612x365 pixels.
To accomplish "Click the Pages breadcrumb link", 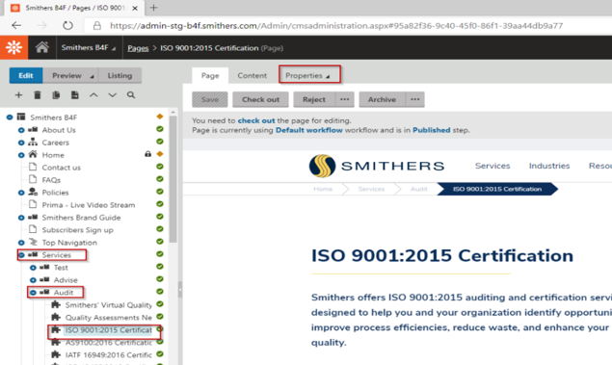I will point(138,48).
